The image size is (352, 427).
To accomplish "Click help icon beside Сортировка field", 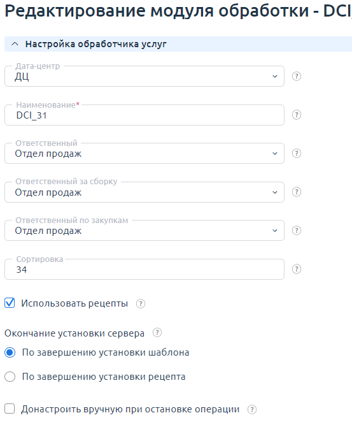I will [296, 270].
